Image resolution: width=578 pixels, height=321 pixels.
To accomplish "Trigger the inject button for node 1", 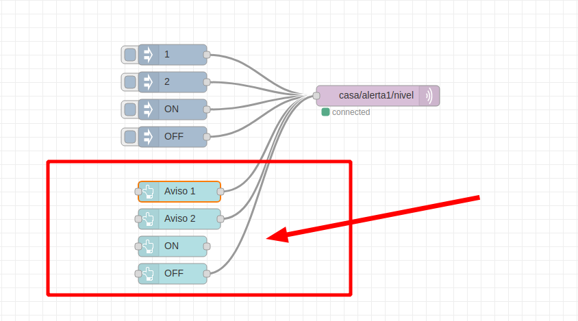I will click(129, 55).
